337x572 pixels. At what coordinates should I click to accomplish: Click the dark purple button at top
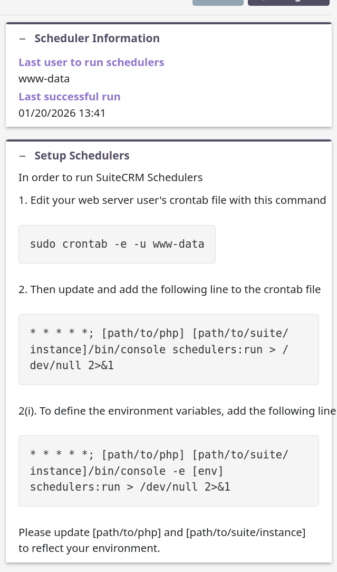(288, 2)
